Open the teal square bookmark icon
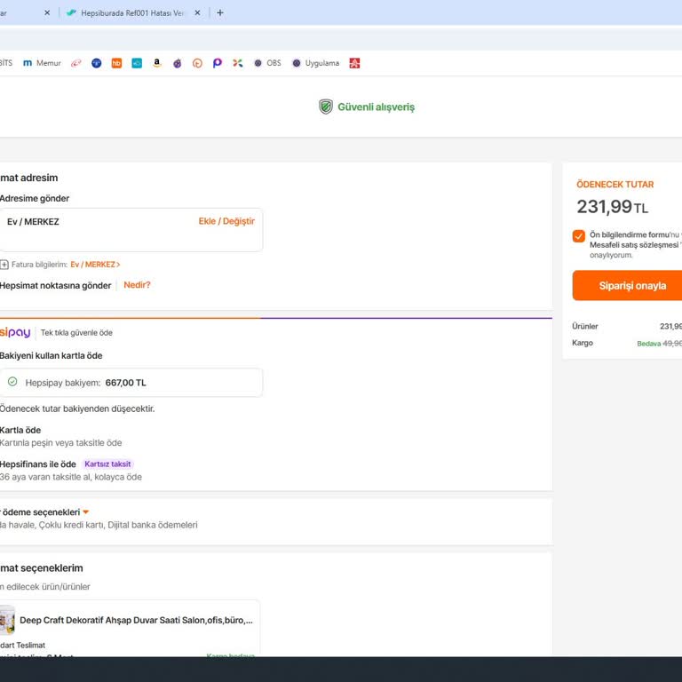This screenshot has width=682, height=682. [137, 63]
